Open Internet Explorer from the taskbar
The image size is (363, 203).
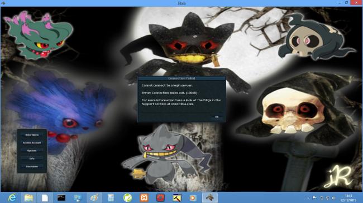click(x=12, y=197)
